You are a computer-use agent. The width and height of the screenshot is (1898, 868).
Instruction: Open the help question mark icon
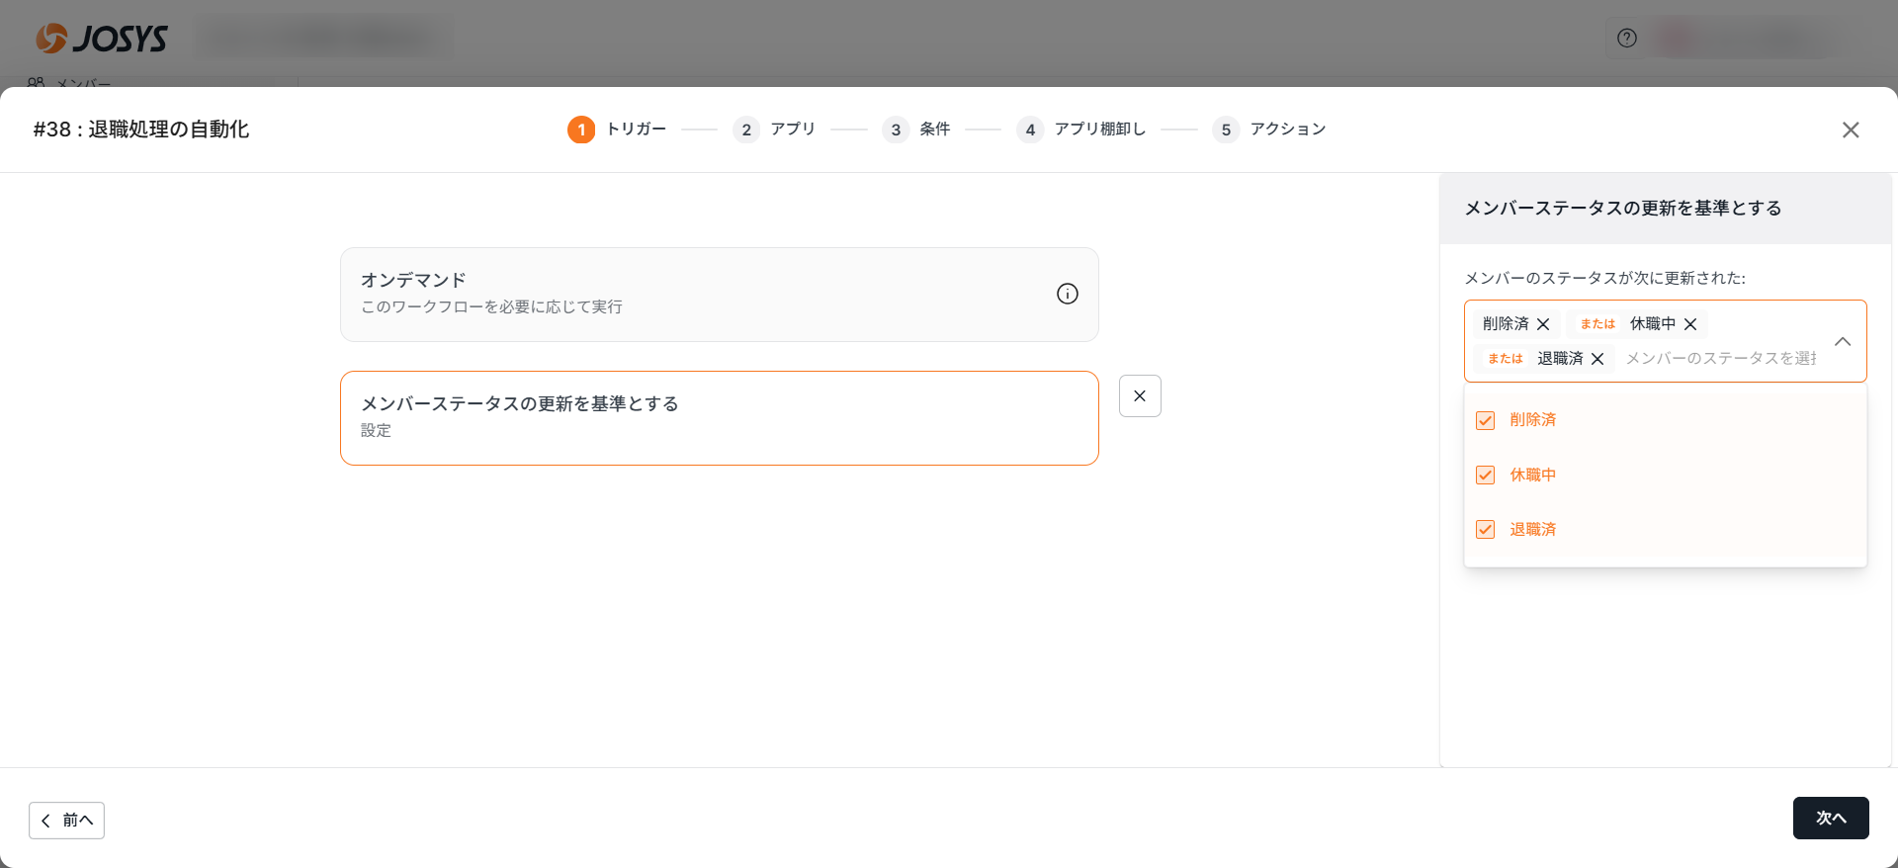pos(1626,38)
